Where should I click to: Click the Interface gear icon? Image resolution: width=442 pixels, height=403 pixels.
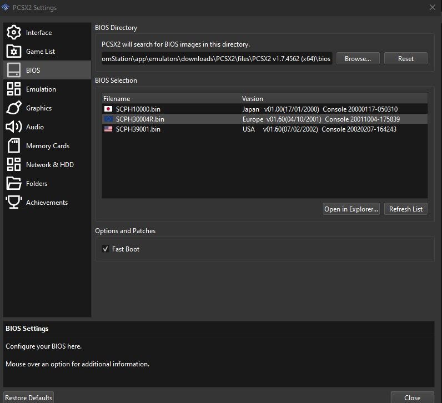[13, 32]
